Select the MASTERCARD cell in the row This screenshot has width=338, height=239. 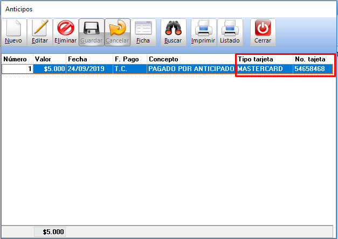click(264, 69)
